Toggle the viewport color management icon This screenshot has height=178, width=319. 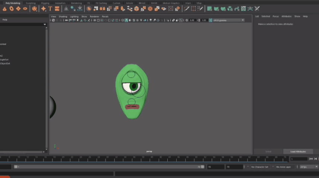click(210, 20)
